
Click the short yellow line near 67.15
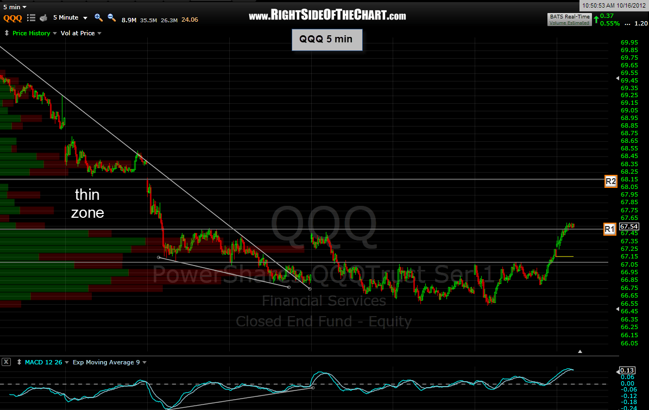[x=565, y=256]
